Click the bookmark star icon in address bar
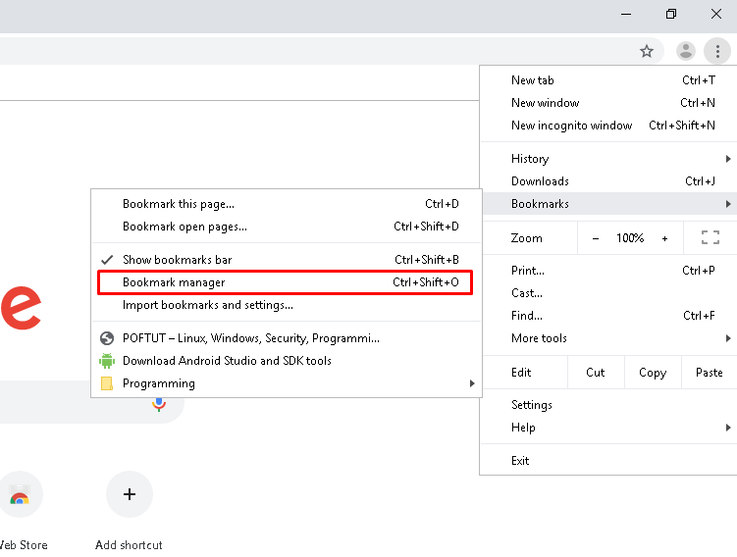The width and height of the screenshot is (737, 557). [x=647, y=51]
